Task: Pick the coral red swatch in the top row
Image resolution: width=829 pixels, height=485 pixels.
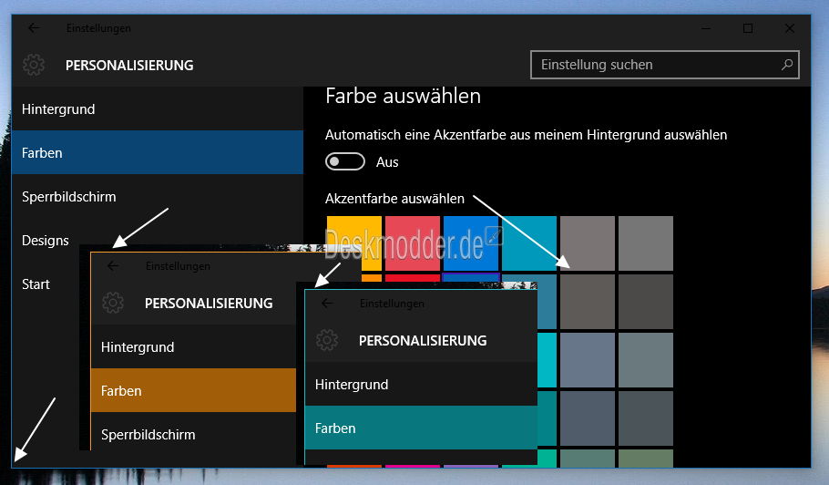Action: point(413,243)
